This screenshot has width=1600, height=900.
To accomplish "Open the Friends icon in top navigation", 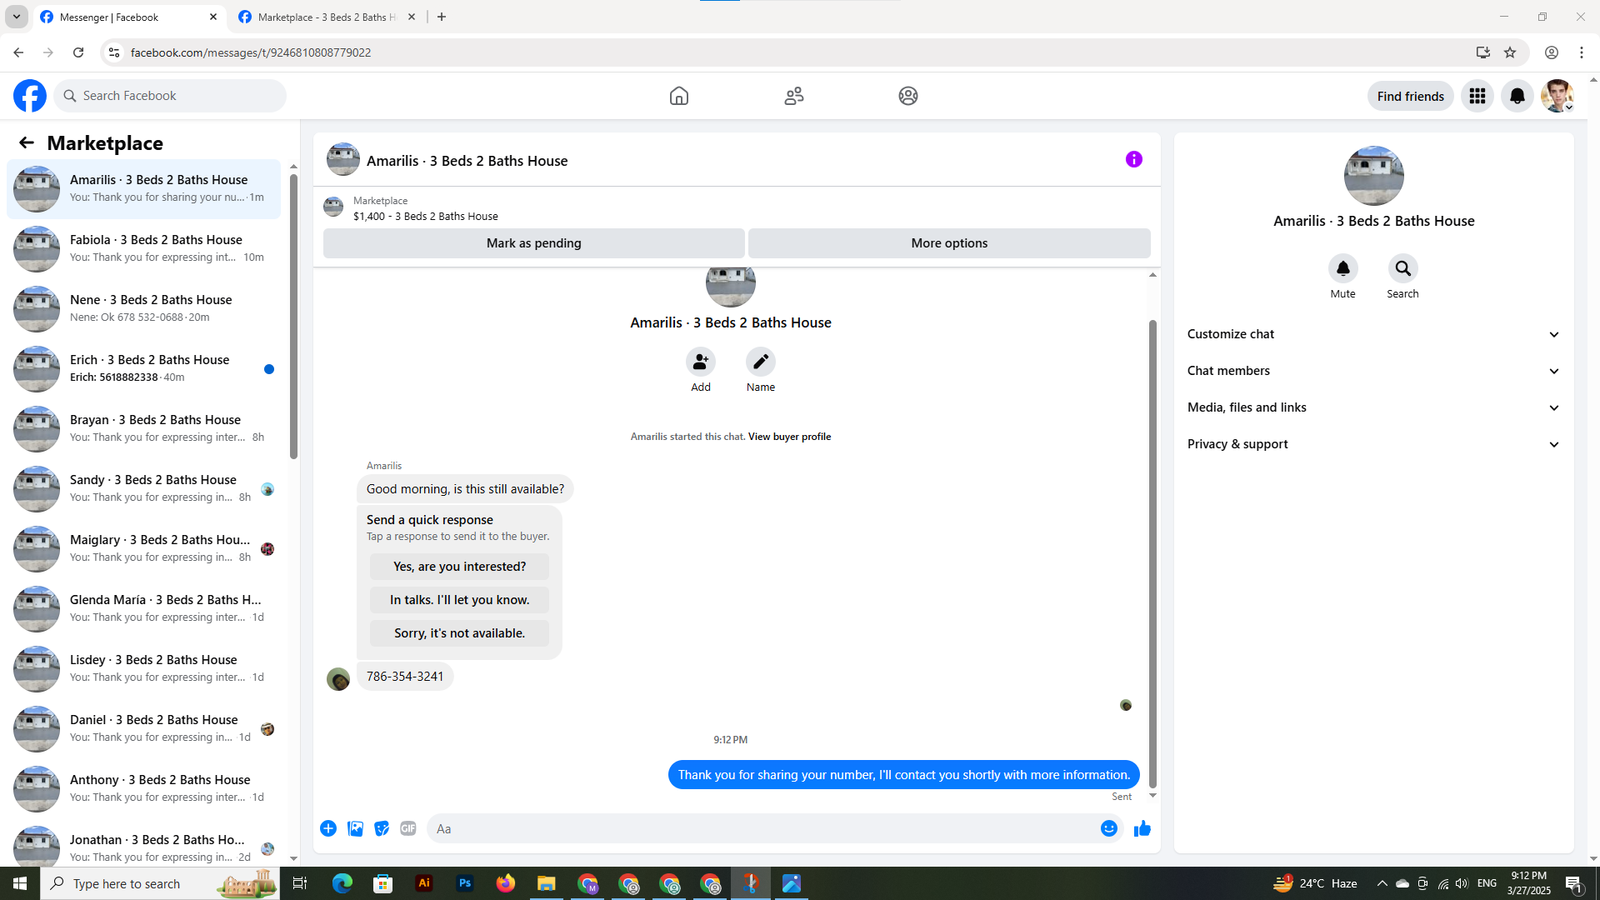I will pos(793,96).
